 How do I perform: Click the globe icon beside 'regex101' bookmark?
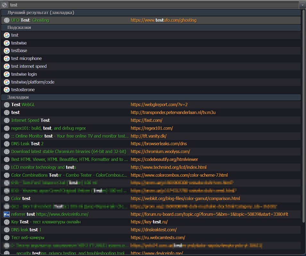coord(7,128)
